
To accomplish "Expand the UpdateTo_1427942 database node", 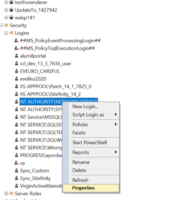I will (x=6, y=10).
